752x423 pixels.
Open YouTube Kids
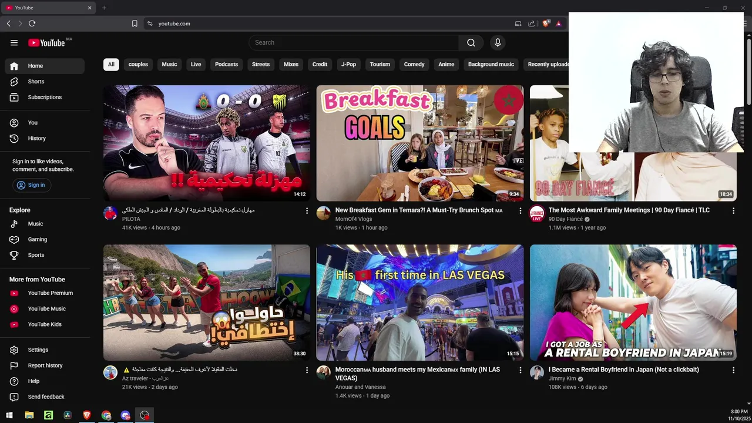(x=45, y=324)
